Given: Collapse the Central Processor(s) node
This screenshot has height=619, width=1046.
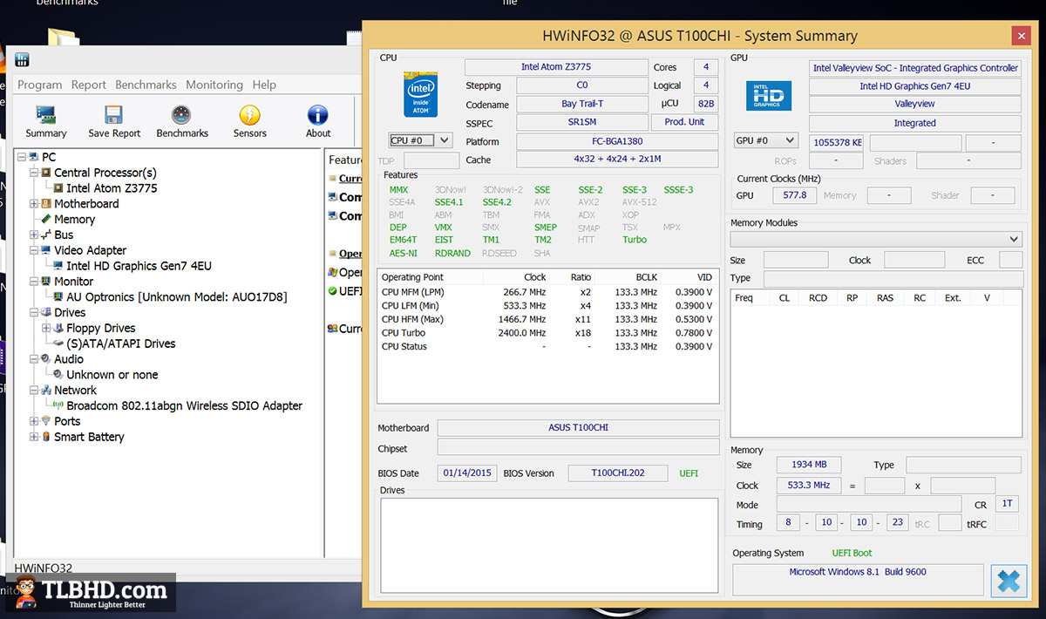Looking at the screenshot, I should click(34, 173).
